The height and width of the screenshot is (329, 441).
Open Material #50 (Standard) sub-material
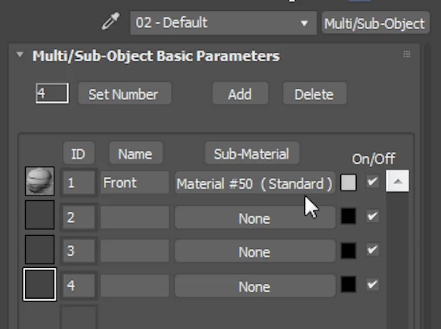point(254,184)
